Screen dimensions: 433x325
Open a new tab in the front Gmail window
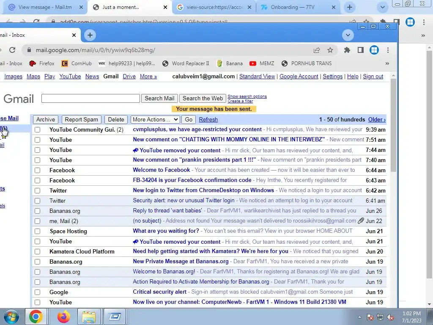pos(90,35)
